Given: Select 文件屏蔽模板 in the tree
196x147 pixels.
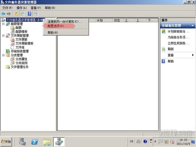Looking at the screenshot, I should [x=24, y=43].
